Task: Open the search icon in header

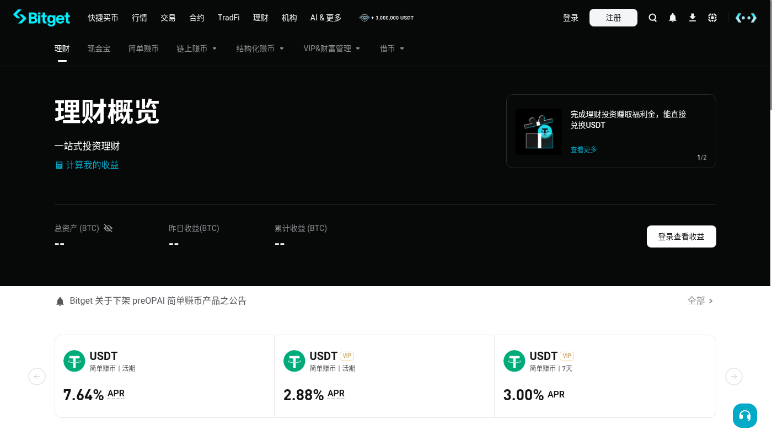Action: (x=653, y=18)
